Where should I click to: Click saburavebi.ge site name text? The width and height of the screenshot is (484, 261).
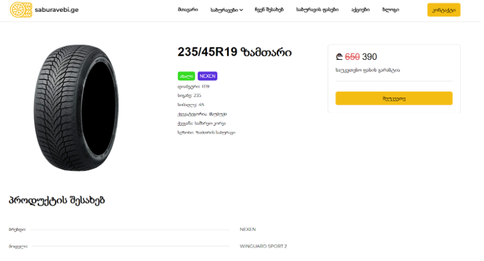[x=57, y=10]
